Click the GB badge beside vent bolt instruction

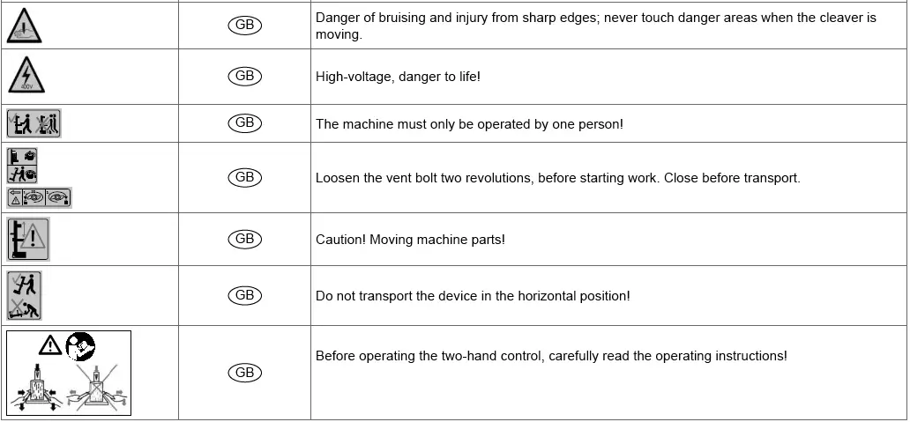245,177
